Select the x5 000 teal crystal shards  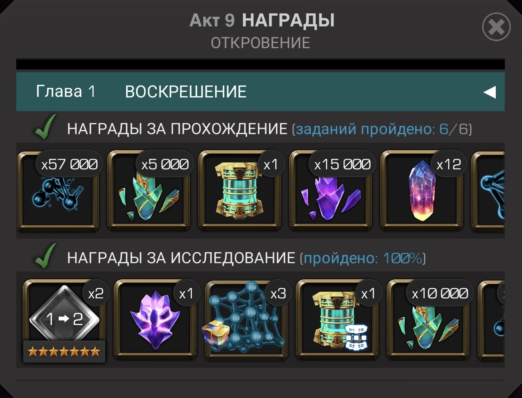coord(149,191)
